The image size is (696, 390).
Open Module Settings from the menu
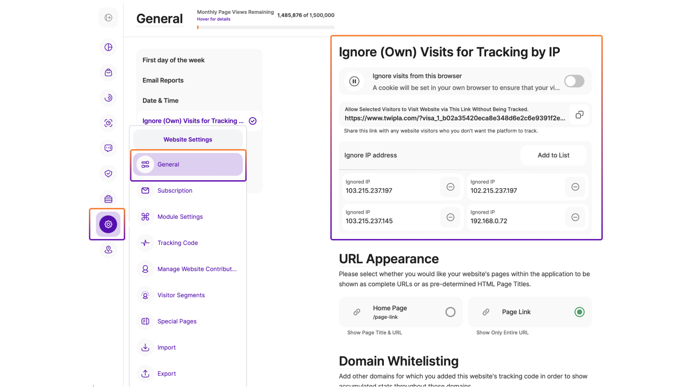click(x=180, y=217)
